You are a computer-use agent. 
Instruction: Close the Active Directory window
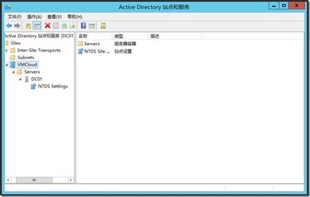click(296, 6)
